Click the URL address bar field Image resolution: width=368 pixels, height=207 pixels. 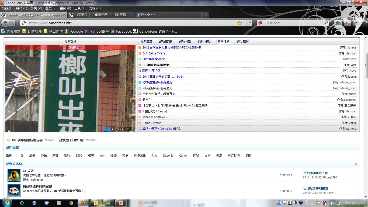(131, 23)
